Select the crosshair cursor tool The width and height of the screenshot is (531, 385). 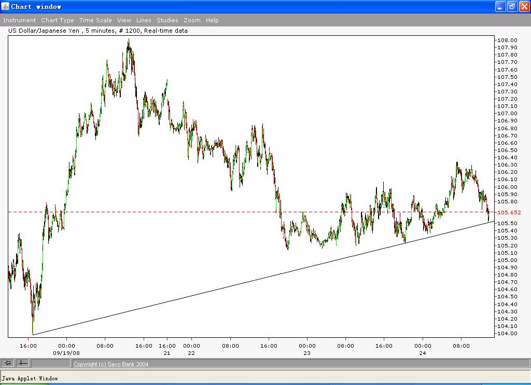[x=23, y=363]
